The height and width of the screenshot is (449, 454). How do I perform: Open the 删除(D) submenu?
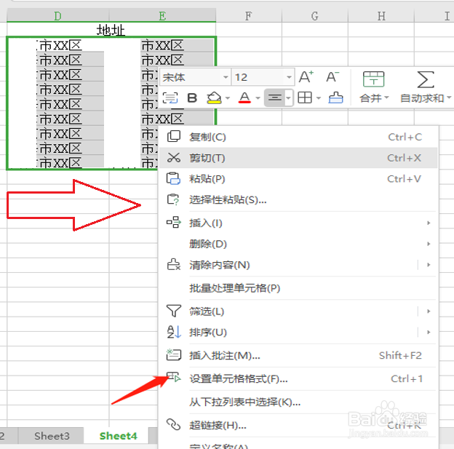tap(298, 244)
